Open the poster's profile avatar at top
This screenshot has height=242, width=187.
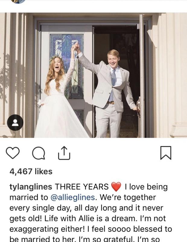point(18,1)
